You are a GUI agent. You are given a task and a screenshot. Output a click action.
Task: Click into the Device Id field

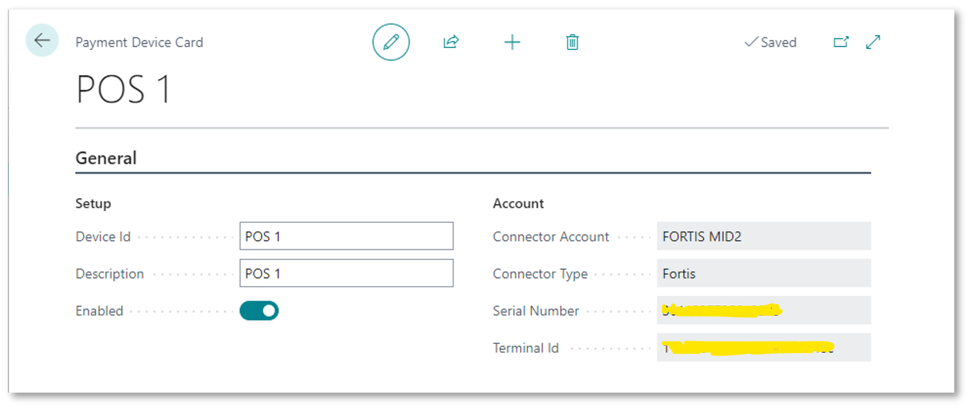[346, 236]
